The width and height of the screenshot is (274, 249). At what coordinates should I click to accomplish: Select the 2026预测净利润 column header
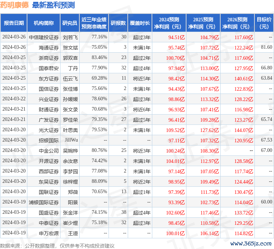(237, 23)
